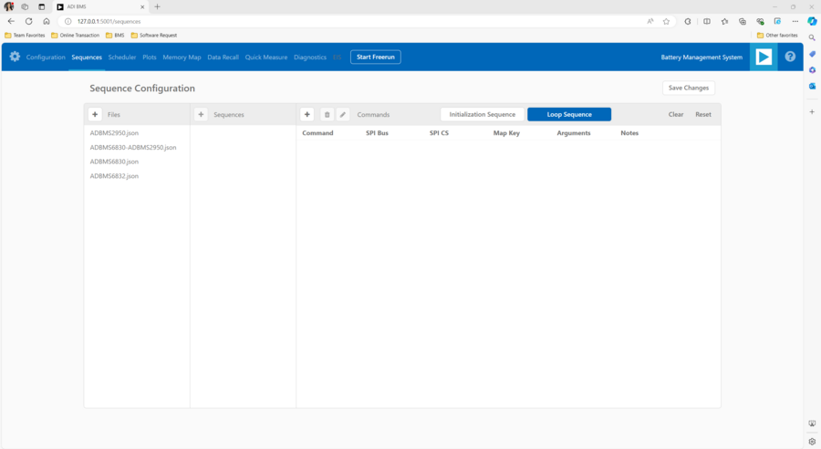Click the delete command trash icon
Image resolution: width=821 pixels, height=449 pixels.
[x=327, y=114]
